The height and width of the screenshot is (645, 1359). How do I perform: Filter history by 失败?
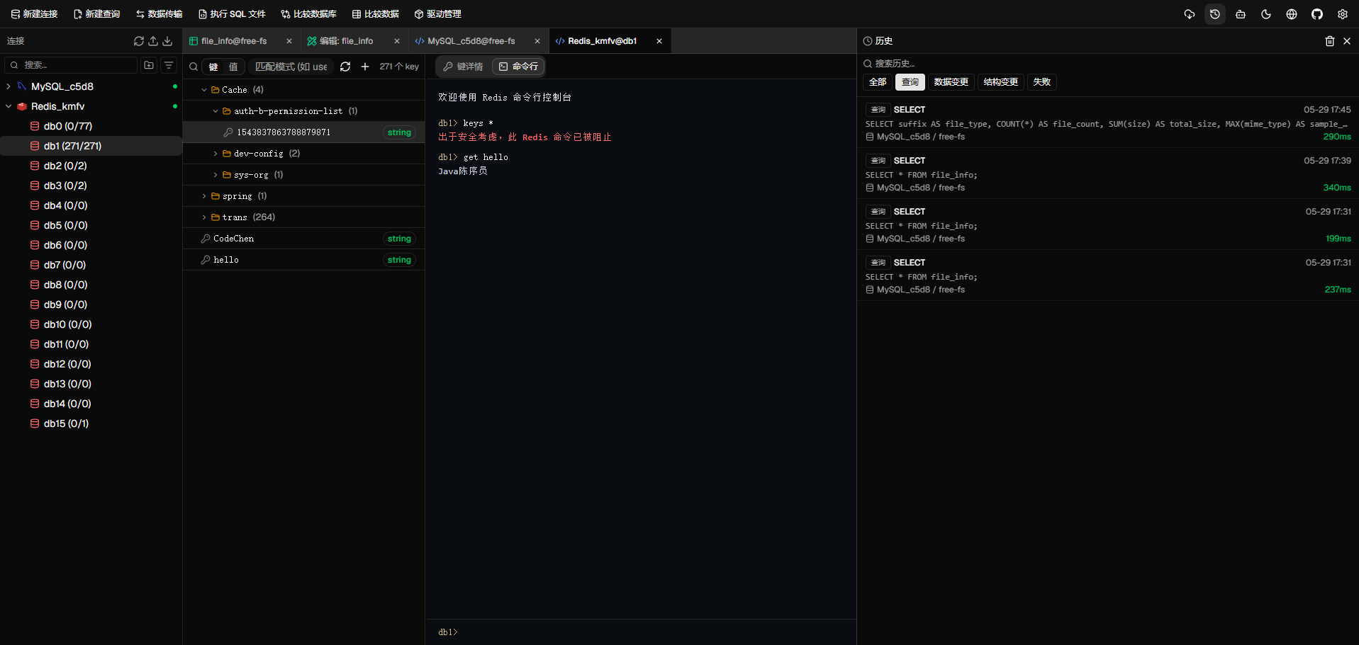pos(1042,82)
